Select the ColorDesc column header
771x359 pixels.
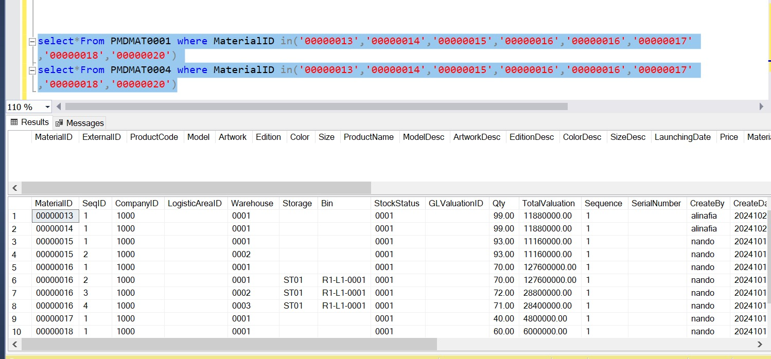click(x=582, y=137)
